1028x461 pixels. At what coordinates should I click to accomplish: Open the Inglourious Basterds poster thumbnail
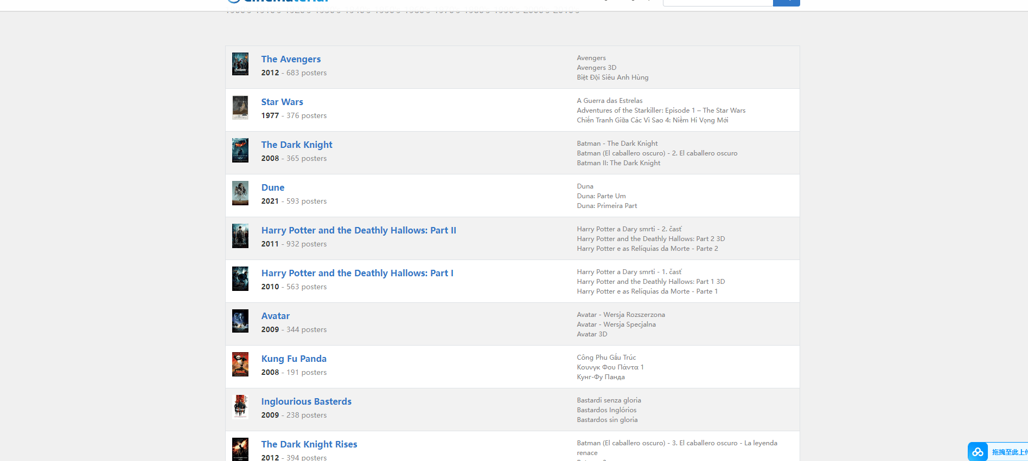click(x=240, y=407)
